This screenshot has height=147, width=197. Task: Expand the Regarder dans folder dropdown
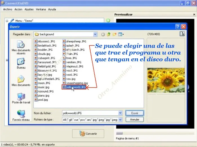(95, 34)
